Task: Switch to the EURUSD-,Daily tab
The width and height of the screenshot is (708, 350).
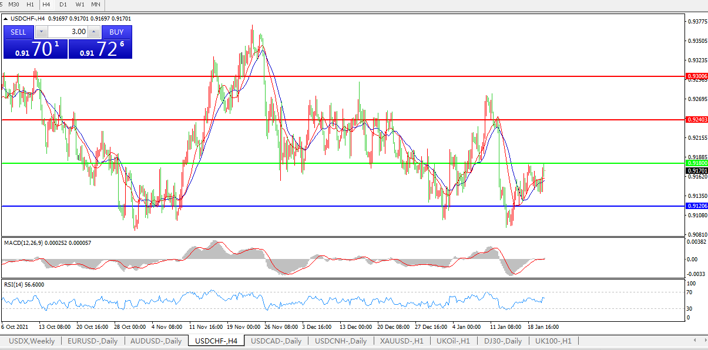Action: [x=92, y=341]
